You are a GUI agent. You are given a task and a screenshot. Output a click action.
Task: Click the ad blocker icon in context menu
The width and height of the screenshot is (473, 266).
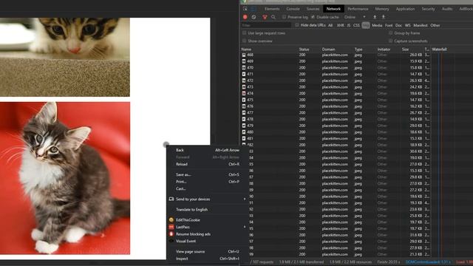pyautogui.click(x=171, y=234)
